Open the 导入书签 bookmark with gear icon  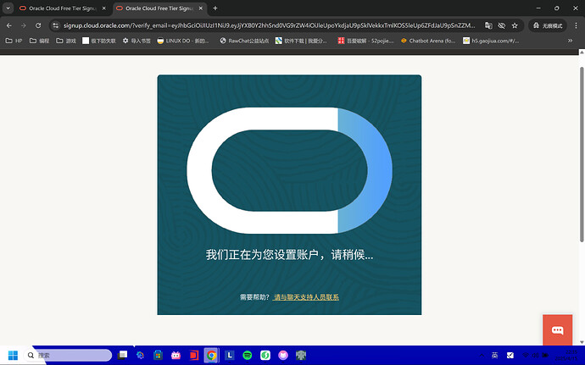(x=136, y=41)
